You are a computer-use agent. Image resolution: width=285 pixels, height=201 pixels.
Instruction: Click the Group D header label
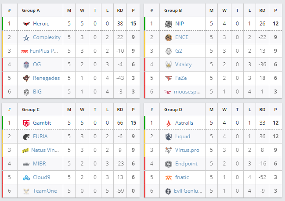173,109
